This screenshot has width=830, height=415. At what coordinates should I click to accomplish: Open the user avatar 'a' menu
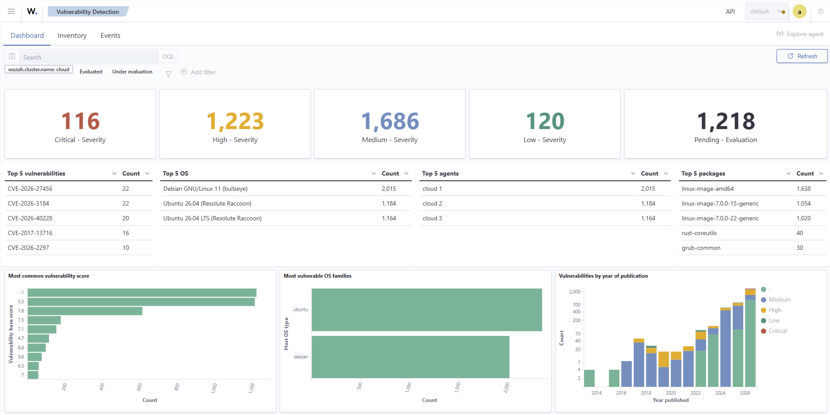799,12
